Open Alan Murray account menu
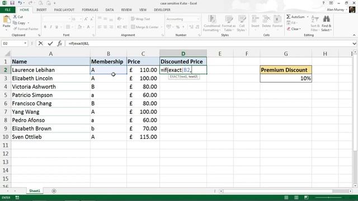 (337, 10)
